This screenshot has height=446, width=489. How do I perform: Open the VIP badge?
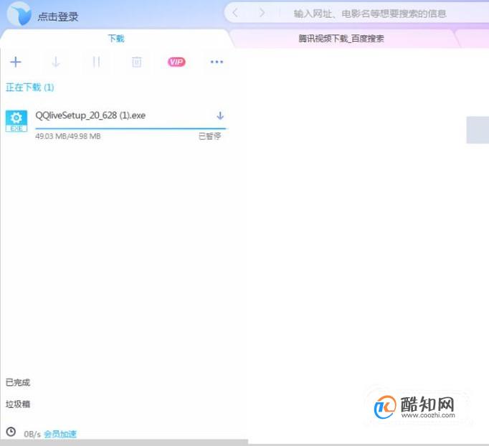point(176,62)
